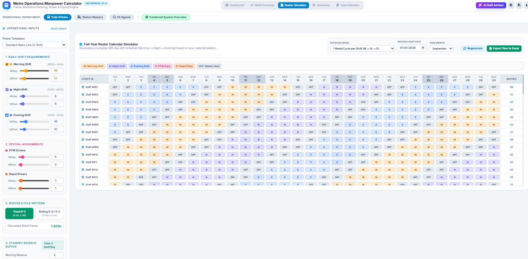The height and width of the screenshot is (259, 528).
Task: Open the Rotation Speed dropdown
Action: coord(362,48)
